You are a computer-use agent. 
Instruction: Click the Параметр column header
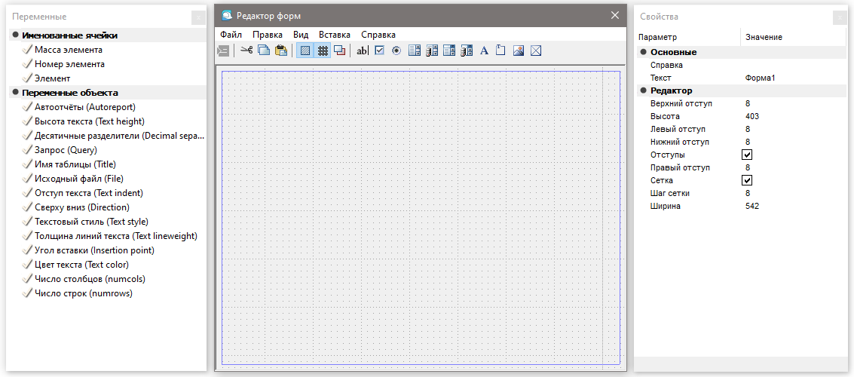(x=657, y=37)
